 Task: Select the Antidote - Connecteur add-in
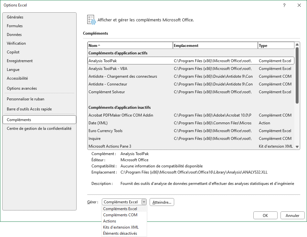(x=191, y=84)
